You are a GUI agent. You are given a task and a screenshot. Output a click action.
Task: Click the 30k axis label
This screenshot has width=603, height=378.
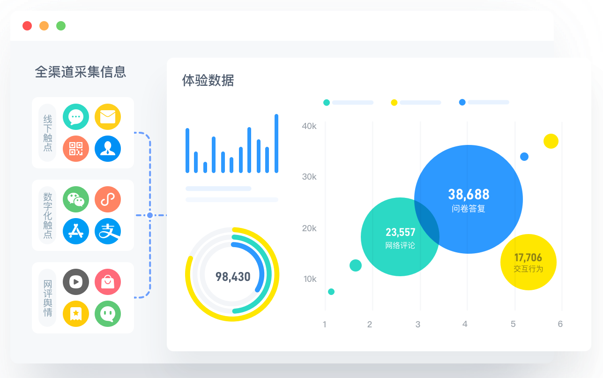pos(309,177)
